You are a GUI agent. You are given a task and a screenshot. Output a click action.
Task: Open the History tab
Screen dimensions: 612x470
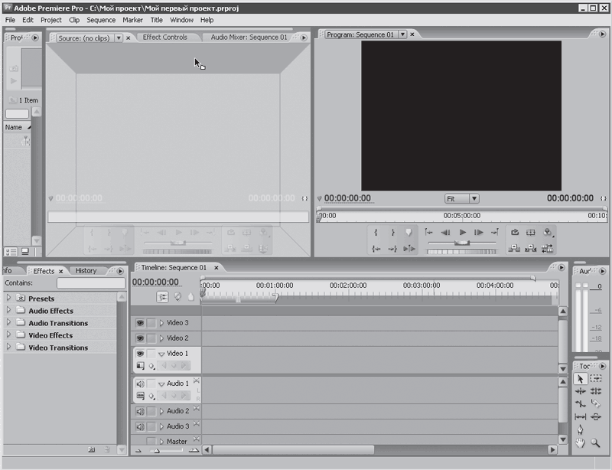coord(86,270)
